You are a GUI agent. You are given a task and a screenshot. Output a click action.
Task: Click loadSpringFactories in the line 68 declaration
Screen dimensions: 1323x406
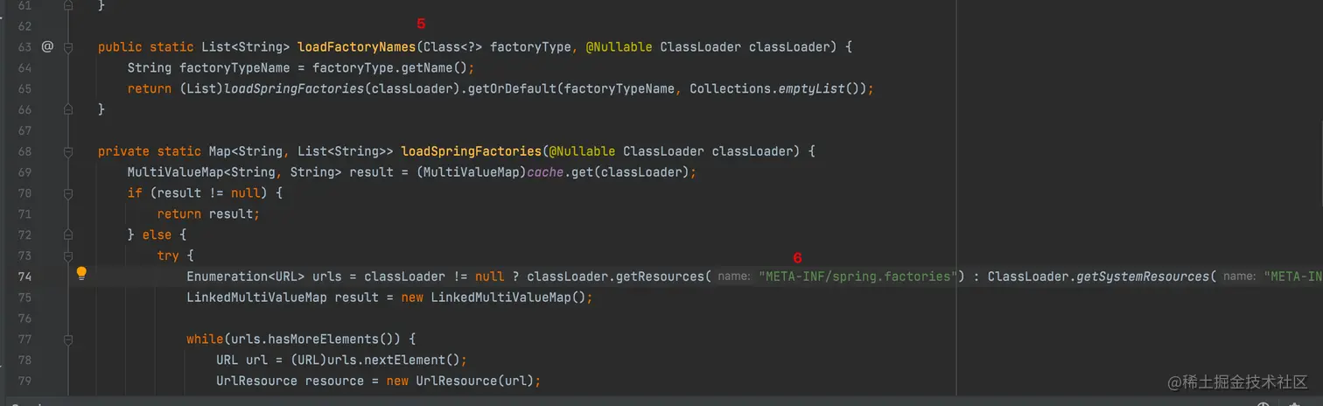(472, 151)
